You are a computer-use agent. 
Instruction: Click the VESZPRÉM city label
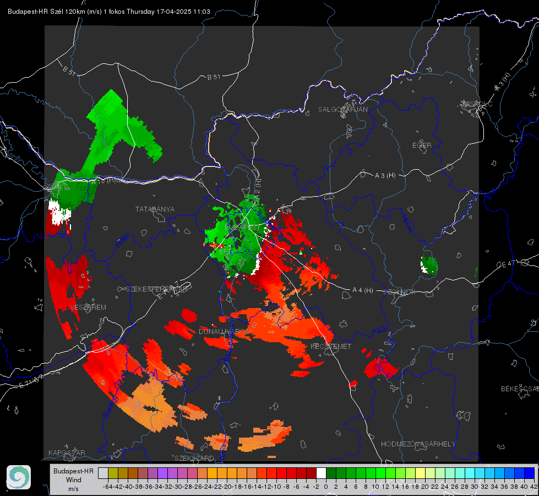[x=88, y=307]
